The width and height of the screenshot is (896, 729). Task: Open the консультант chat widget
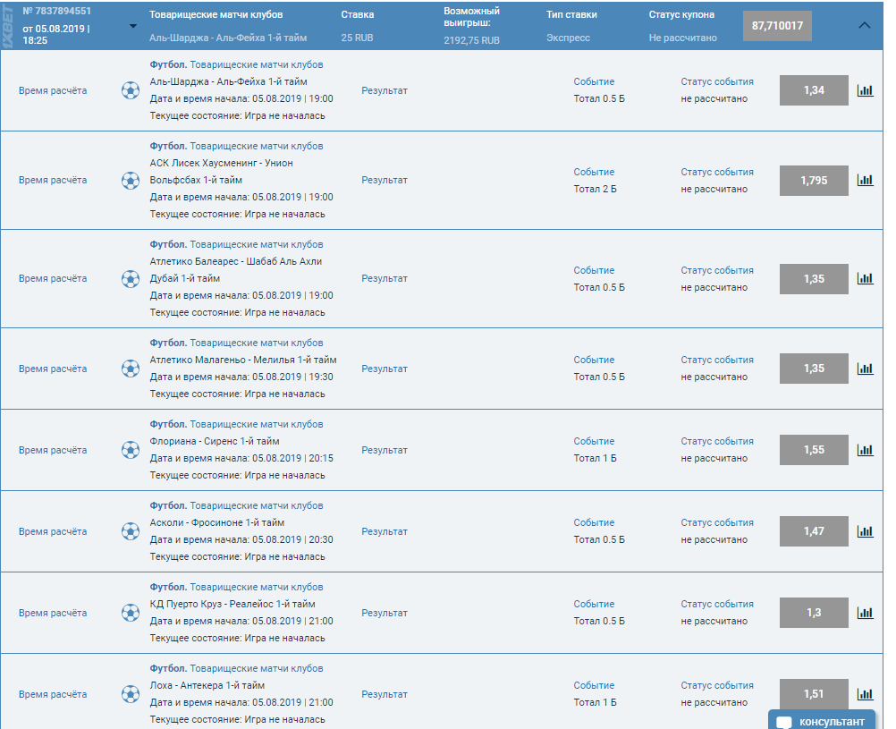(821, 721)
